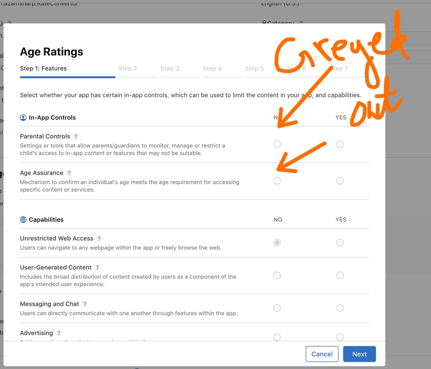Select YES for Age Assurance
Image resolution: width=431 pixels, height=369 pixels.
[x=340, y=181]
